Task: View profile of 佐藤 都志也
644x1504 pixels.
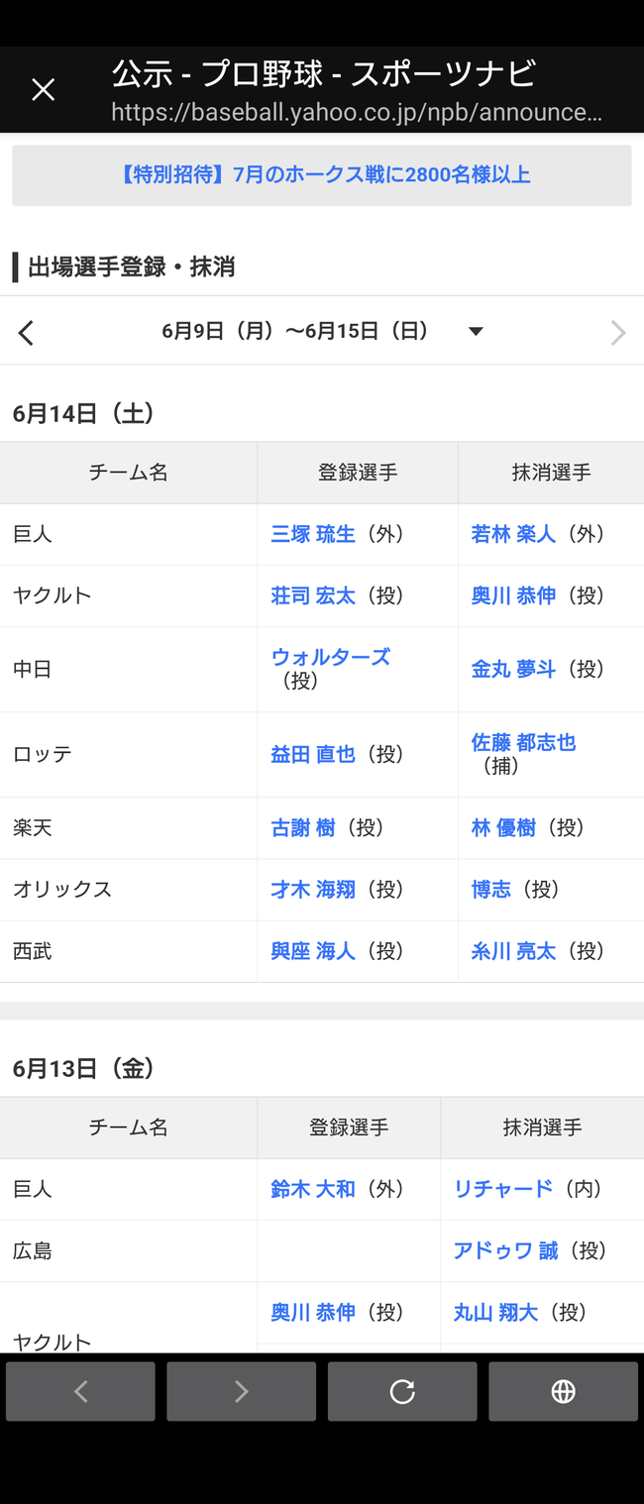Action: [523, 742]
